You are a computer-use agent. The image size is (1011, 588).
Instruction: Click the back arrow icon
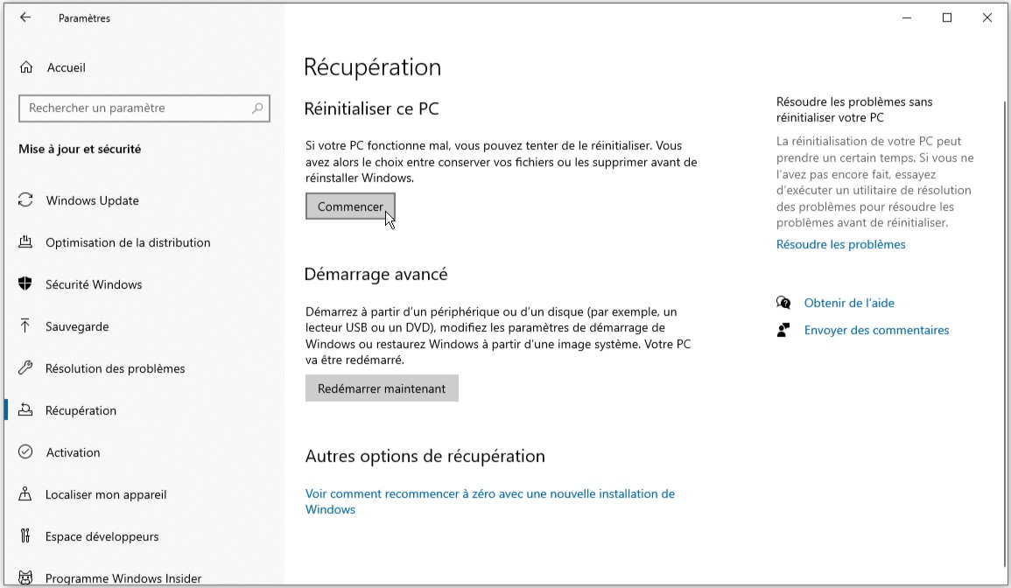pyautogui.click(x=25, y=17)
